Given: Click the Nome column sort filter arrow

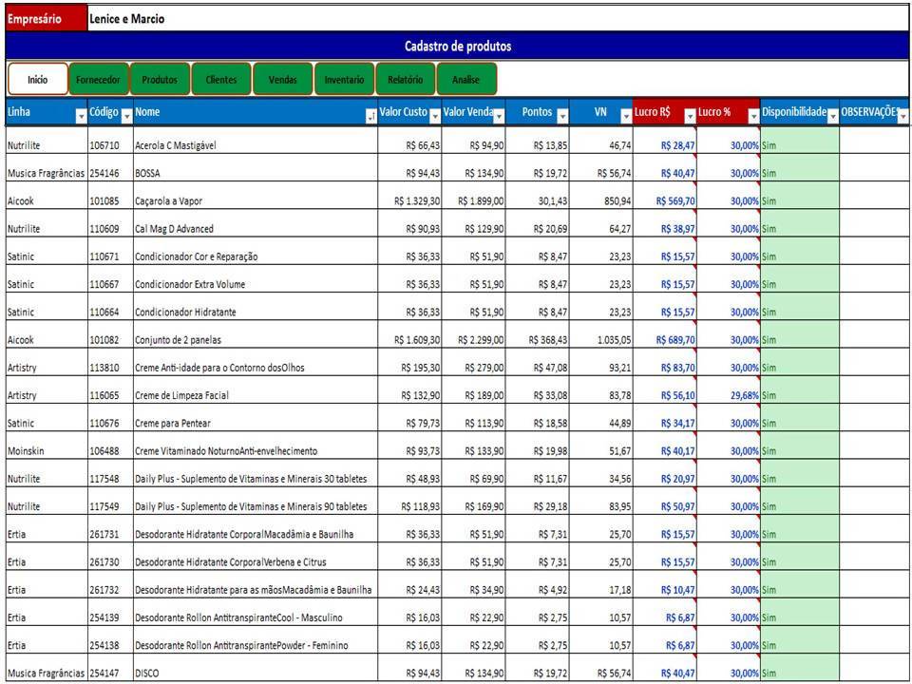Looking at the screenshot, I should [x=371, y=117].
